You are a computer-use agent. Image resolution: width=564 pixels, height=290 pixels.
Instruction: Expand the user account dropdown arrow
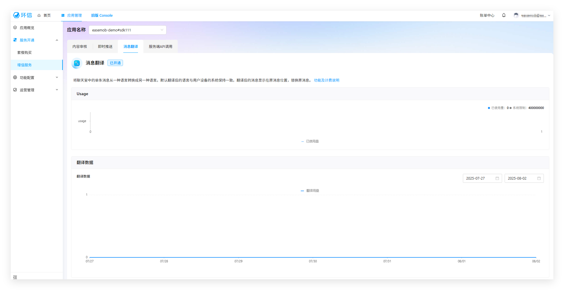(x=549, y=16)
